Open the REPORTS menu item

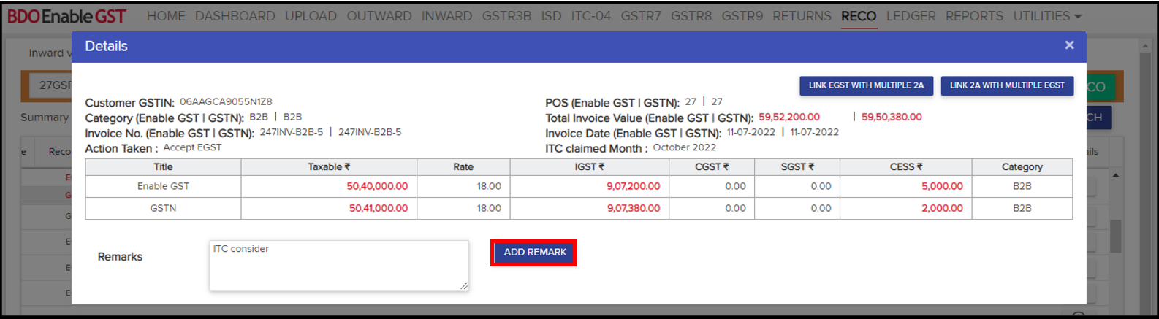(x=974, y=16)
